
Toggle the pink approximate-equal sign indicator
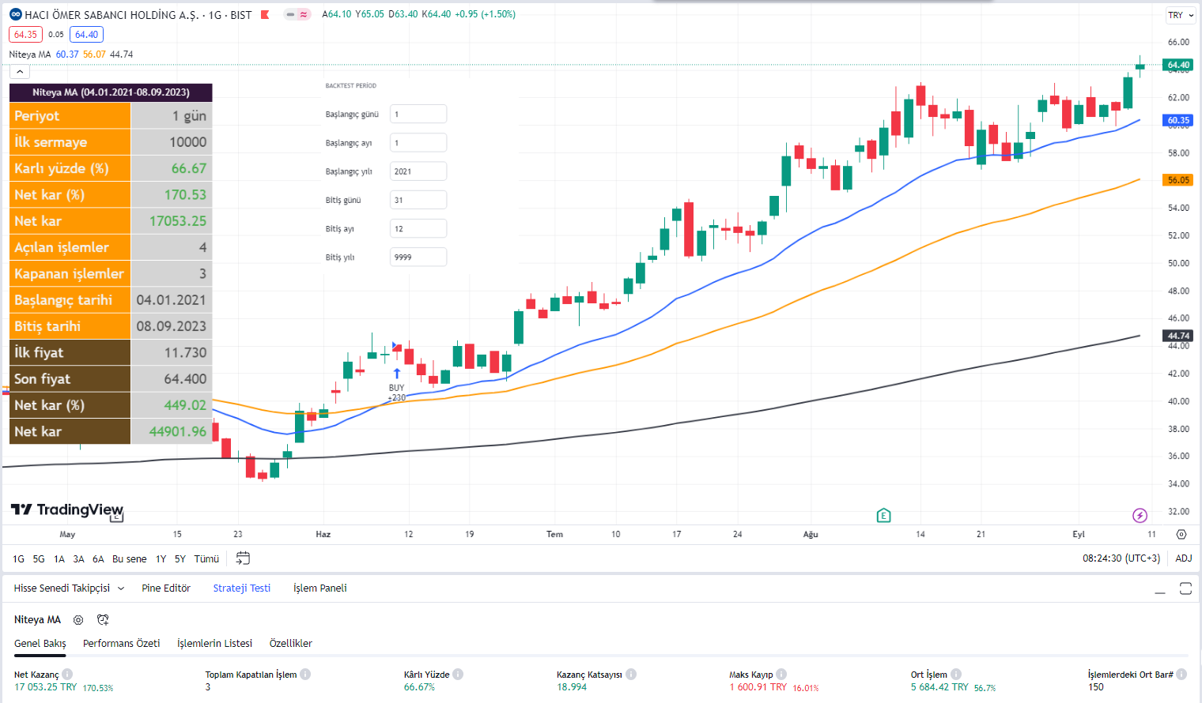tap(304, 14)
